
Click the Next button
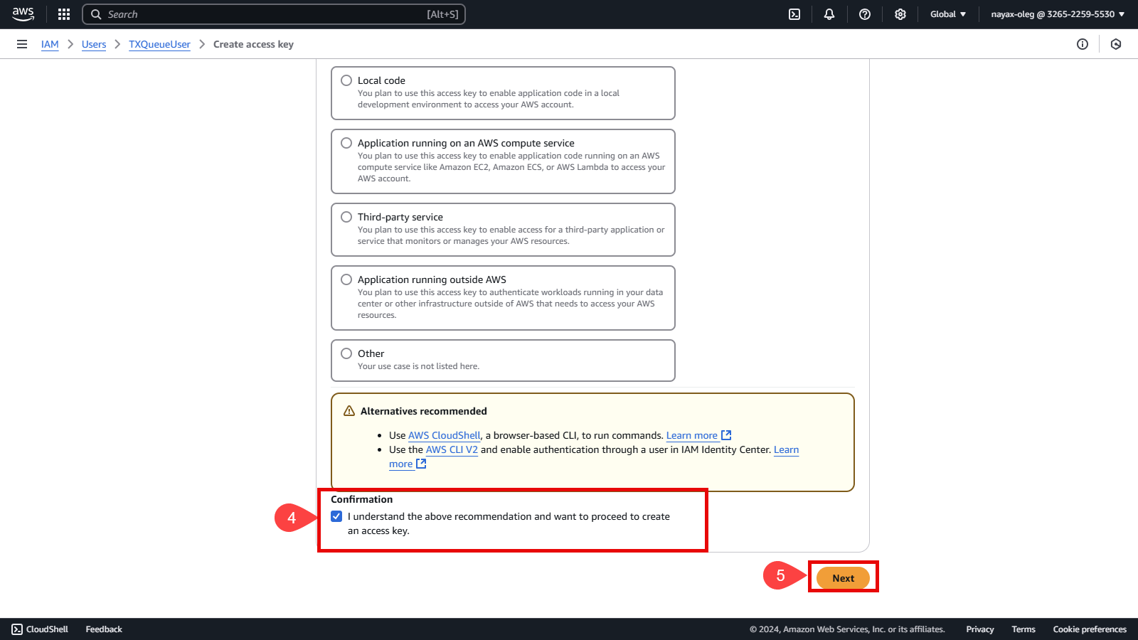[x=843, y=578]
